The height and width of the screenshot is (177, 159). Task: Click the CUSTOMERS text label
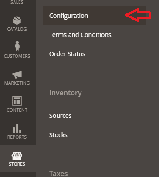pos(17,56)
